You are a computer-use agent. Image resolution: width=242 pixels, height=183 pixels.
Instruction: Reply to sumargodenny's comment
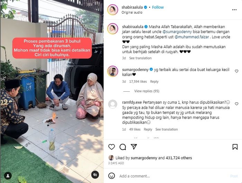point(154,82)
